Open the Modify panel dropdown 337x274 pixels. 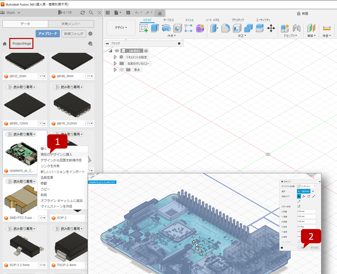pos(242,36)
